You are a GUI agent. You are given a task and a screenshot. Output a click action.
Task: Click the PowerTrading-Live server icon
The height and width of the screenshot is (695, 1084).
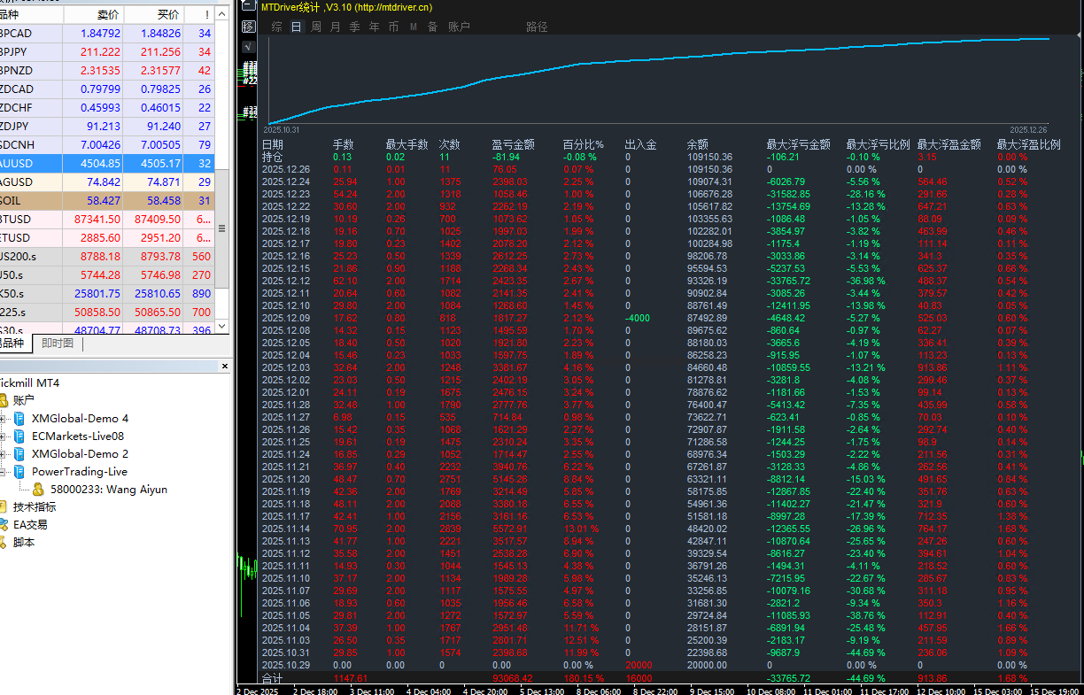19,472
